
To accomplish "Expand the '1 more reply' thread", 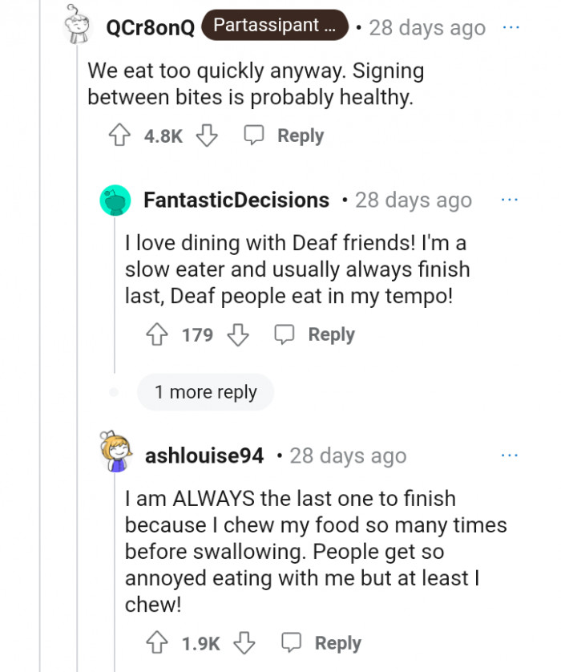I will tap(205, 392).
